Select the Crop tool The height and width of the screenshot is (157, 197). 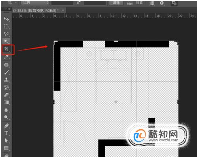tap(6, 49)
